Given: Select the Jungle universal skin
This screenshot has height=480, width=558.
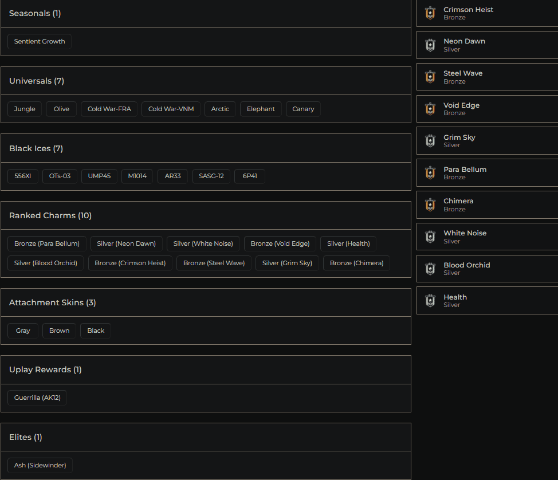Looking at the screenshot, I should coord(24,109).
